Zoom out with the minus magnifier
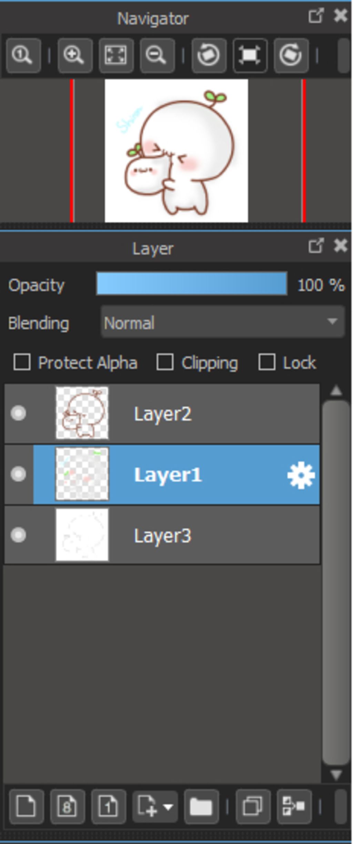The width and height of the screenshot is (353, 844). tap(157, 56)
